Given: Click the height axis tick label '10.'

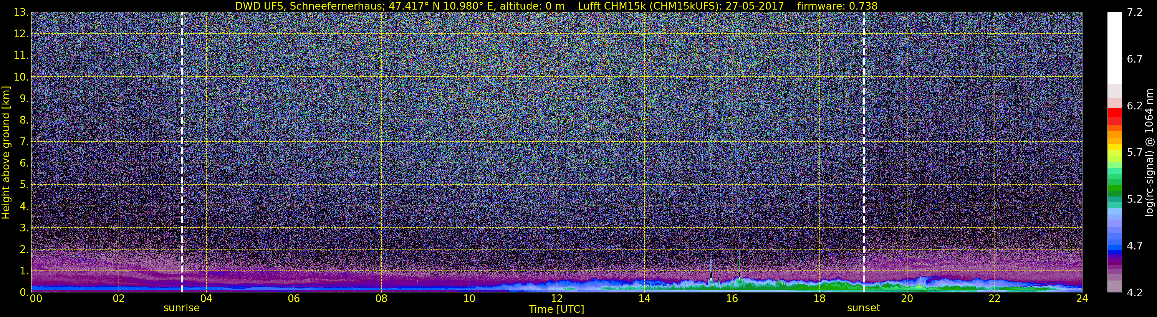Looking at the screenshot, I should coord(21,77).
